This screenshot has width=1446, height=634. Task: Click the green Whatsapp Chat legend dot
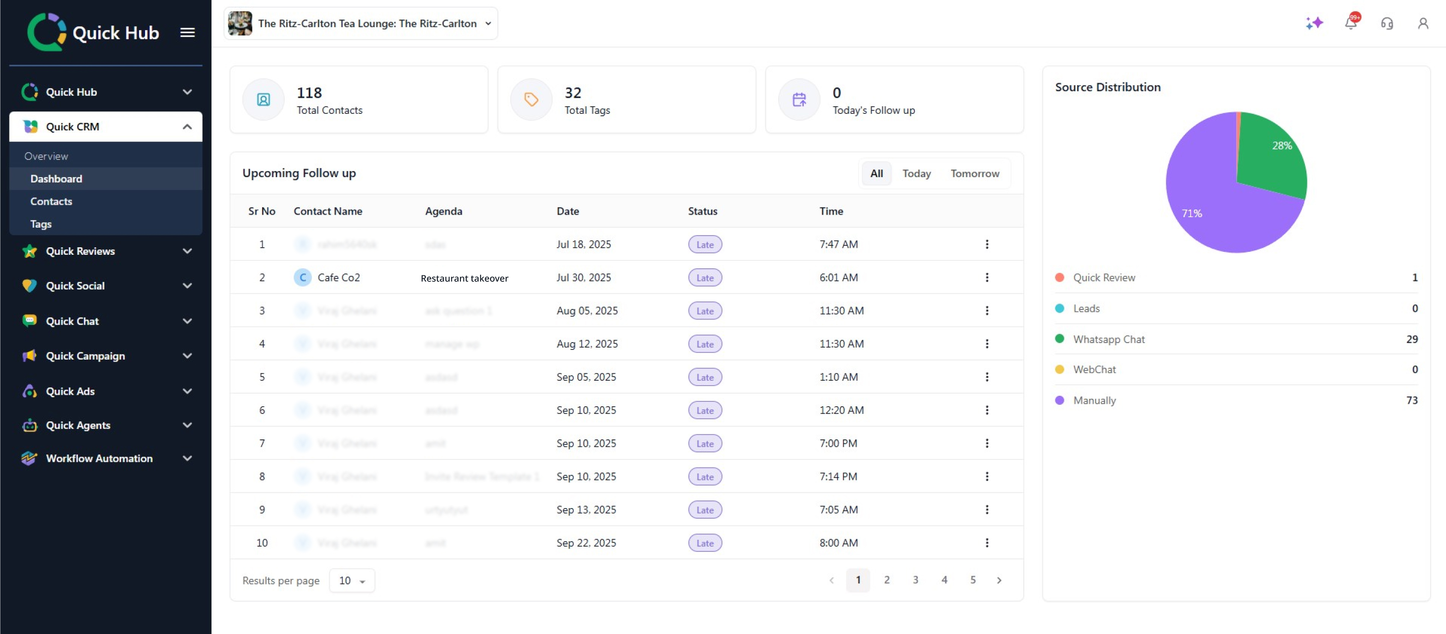pos(1059,339)
